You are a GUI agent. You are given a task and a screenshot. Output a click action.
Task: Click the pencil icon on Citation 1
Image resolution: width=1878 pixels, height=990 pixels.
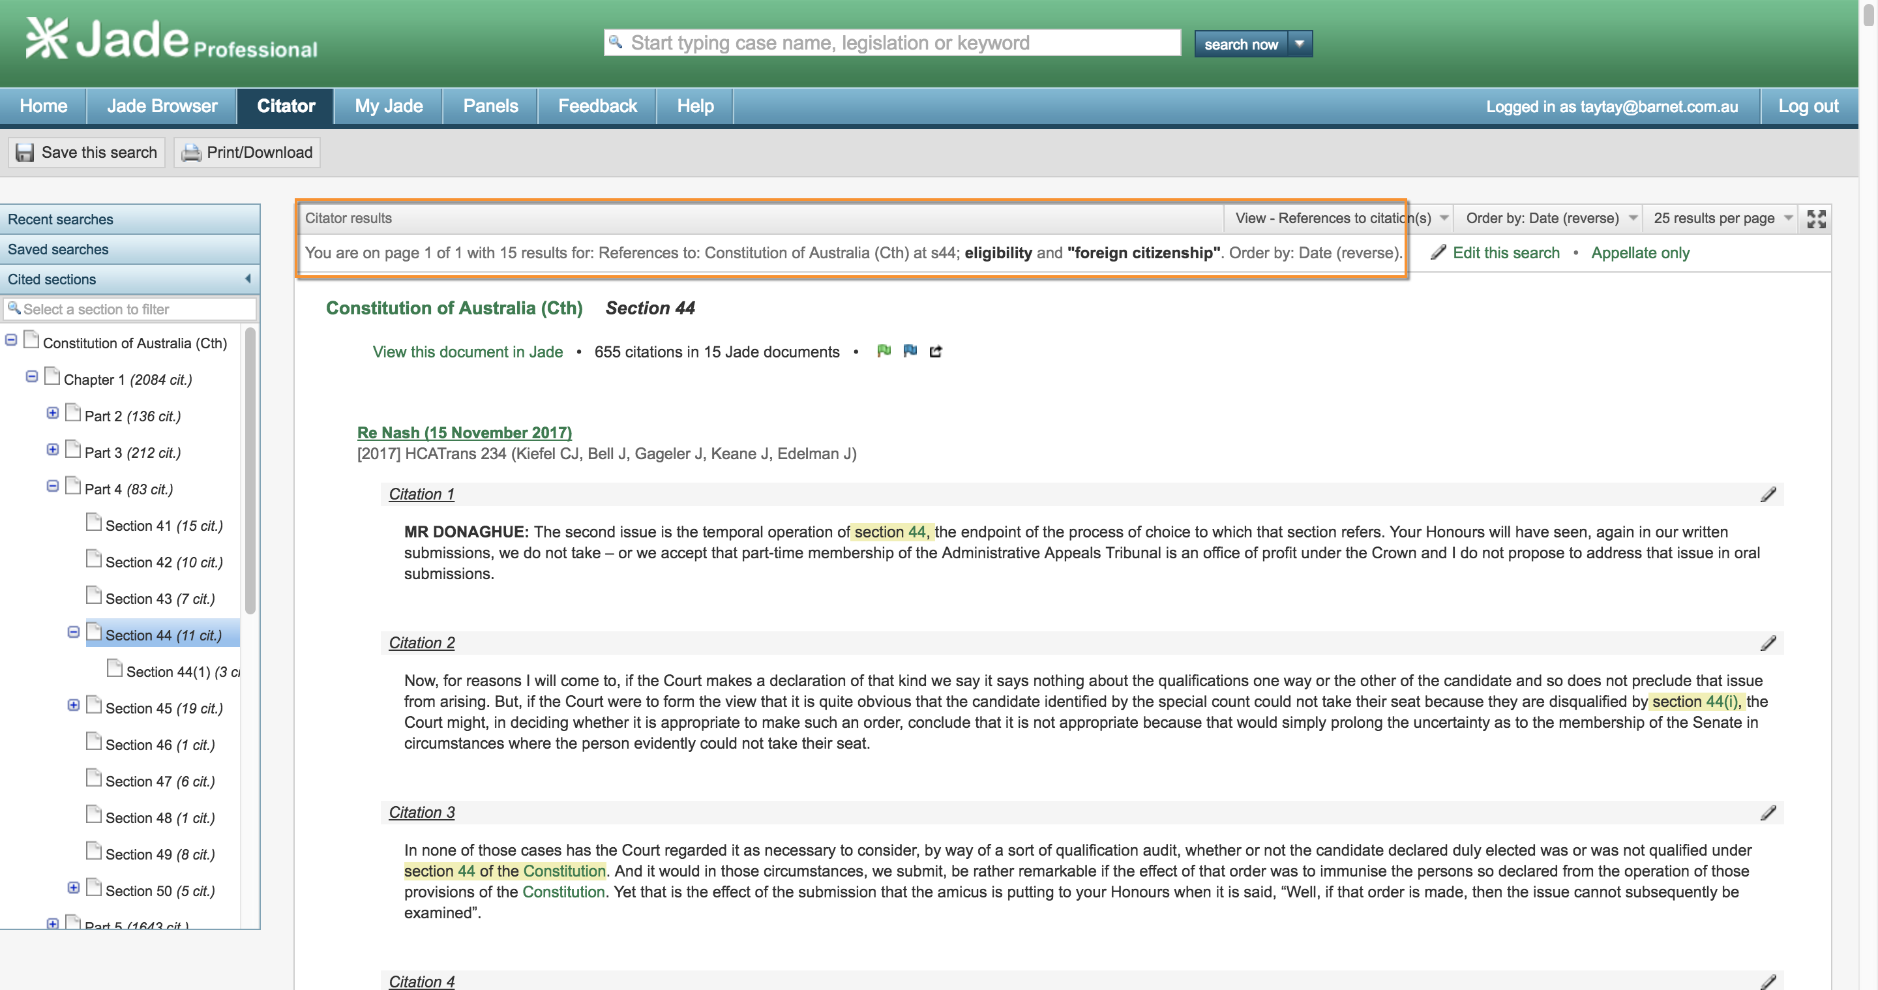point(1768,495)
